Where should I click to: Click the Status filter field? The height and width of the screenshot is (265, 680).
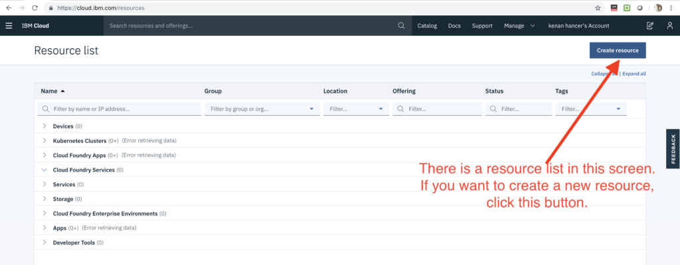[518, 109]
